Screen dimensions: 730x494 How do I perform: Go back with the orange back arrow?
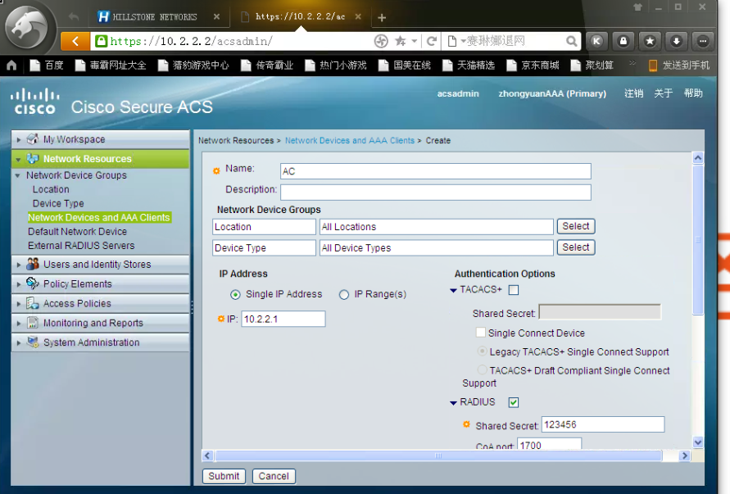tap(75, 41)
